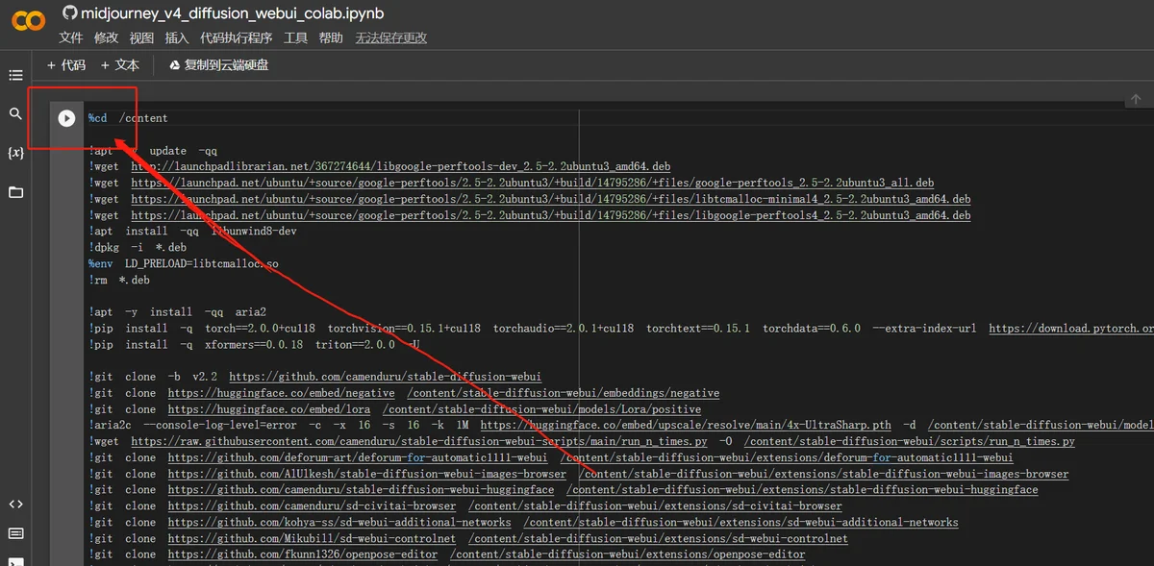Open the terminal icon at sidebar bottom
The image size is (1154, 566).
tap(15, 561)
